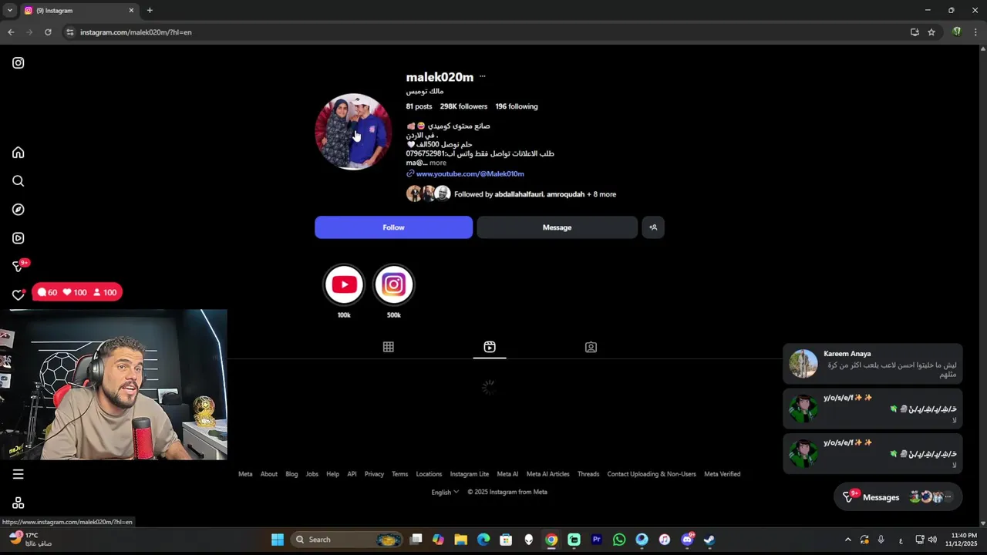This screenshot has height=555, width=987.
Task: Open the floating Messages button
Action: pos(898,497)
